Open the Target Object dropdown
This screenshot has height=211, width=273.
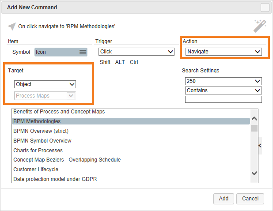pos(45,84)
